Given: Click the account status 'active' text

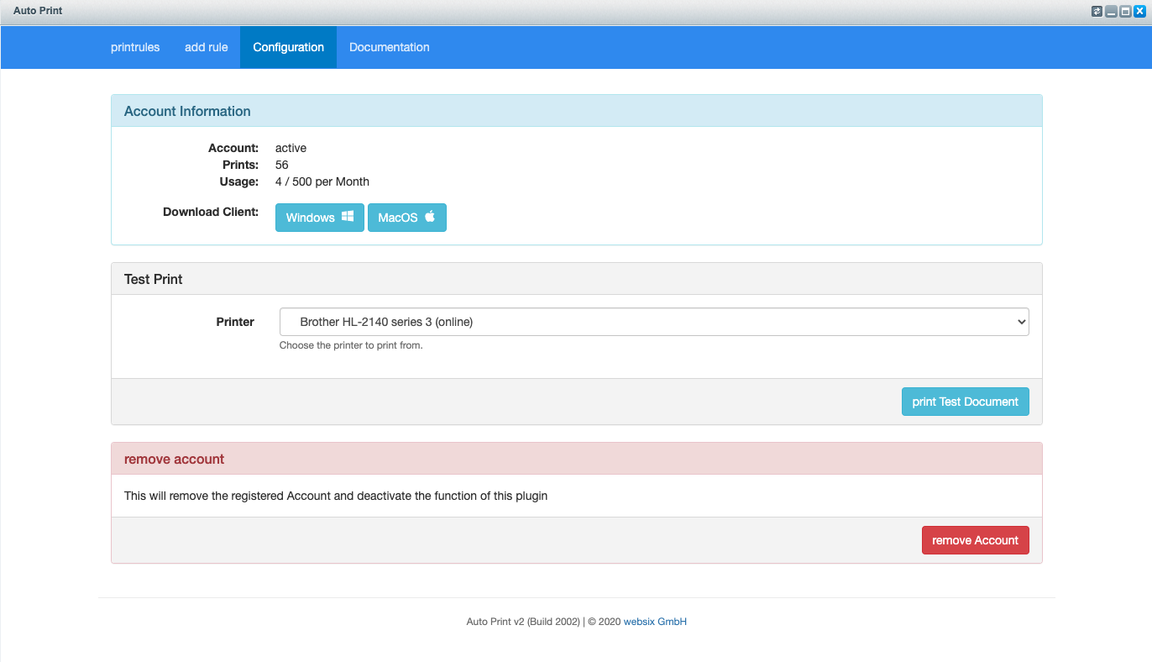Looking at the screenshot, I should pos(291,148).
